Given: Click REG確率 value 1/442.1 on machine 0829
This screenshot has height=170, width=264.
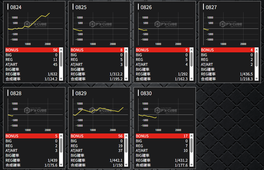Looking at the screenshot, I should click(116, 160).
